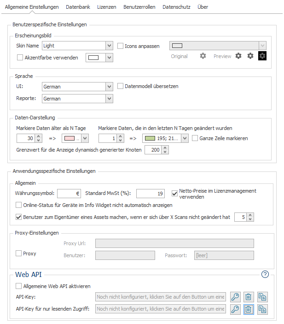Check Ganze Zeile markieren
Viewport: 284px width, 324px height.
195,138
